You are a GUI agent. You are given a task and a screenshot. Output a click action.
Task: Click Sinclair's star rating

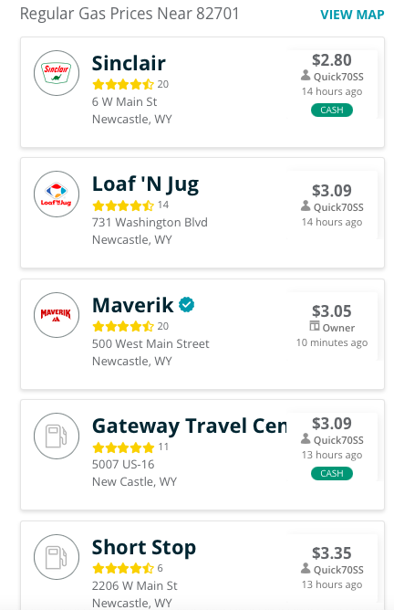(x=123, y=84)
